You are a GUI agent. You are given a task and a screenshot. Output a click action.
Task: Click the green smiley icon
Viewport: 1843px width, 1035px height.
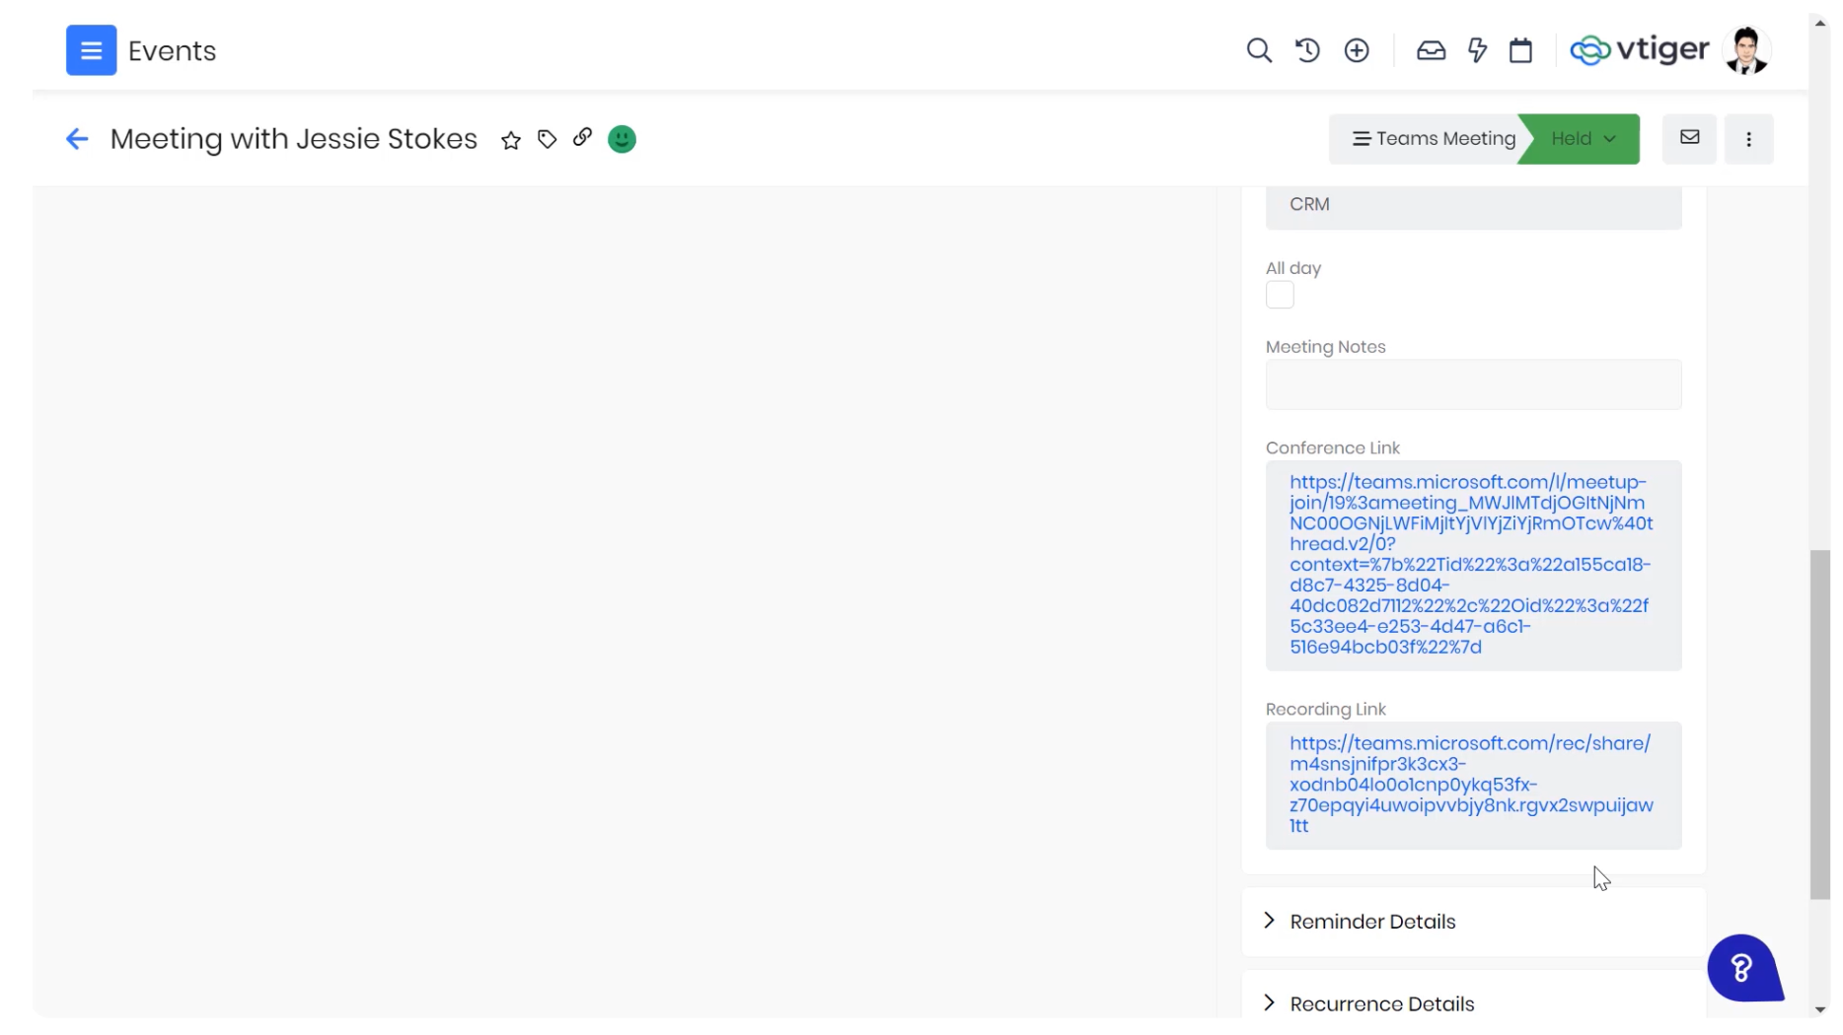(x=622, y=139)
